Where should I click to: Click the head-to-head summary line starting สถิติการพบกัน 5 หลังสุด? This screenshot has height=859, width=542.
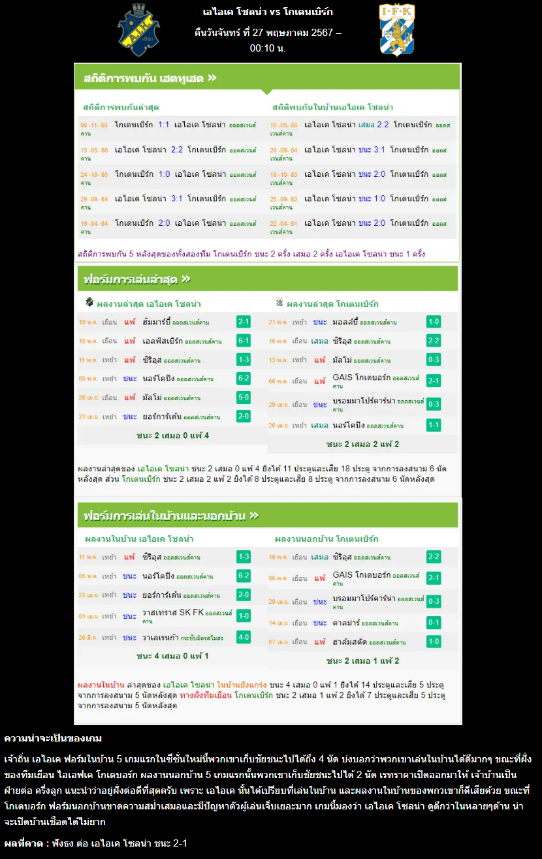coord(251,253)
